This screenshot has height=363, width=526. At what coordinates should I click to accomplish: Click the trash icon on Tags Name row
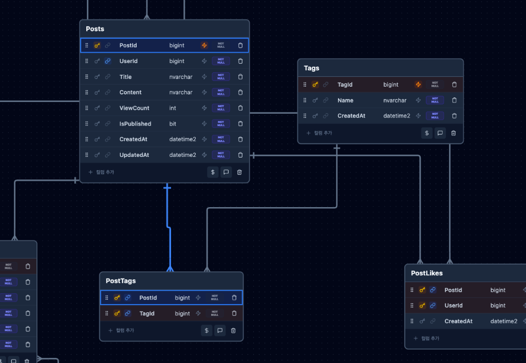(x=454, y=100)
